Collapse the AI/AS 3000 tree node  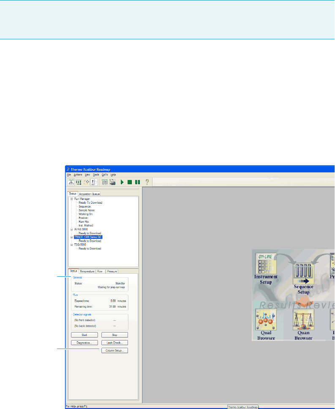(72, 229)
